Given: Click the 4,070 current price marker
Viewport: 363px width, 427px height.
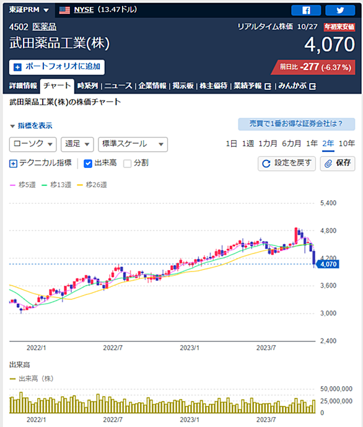Looking at the screenshot, I should [328, 264].
